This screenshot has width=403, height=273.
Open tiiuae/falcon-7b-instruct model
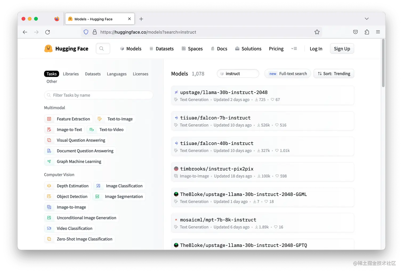[x=263, y=121]
